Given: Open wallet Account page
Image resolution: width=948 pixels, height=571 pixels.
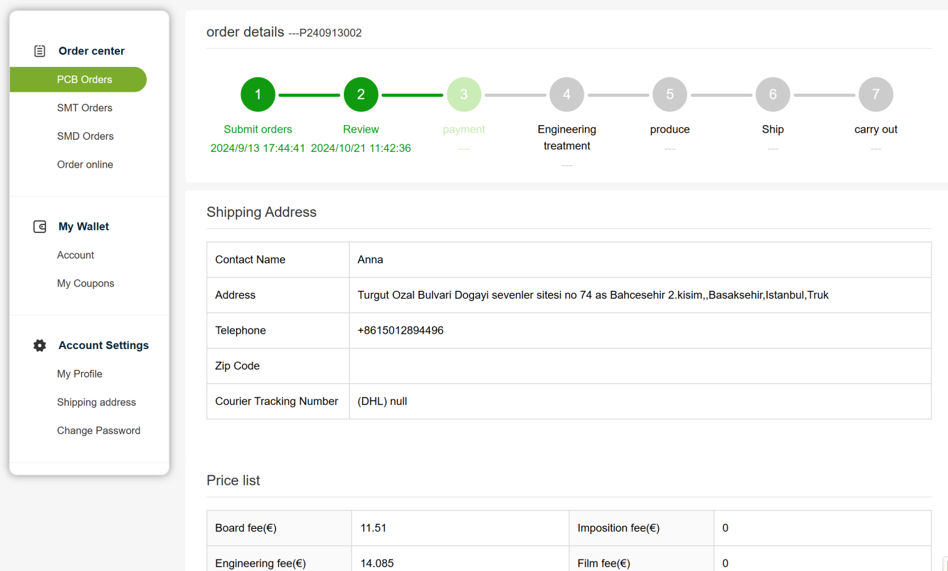Looking at the screenshot, I should (x=75, y=255).
